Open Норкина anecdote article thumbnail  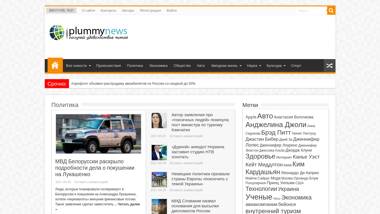(159, 152)
